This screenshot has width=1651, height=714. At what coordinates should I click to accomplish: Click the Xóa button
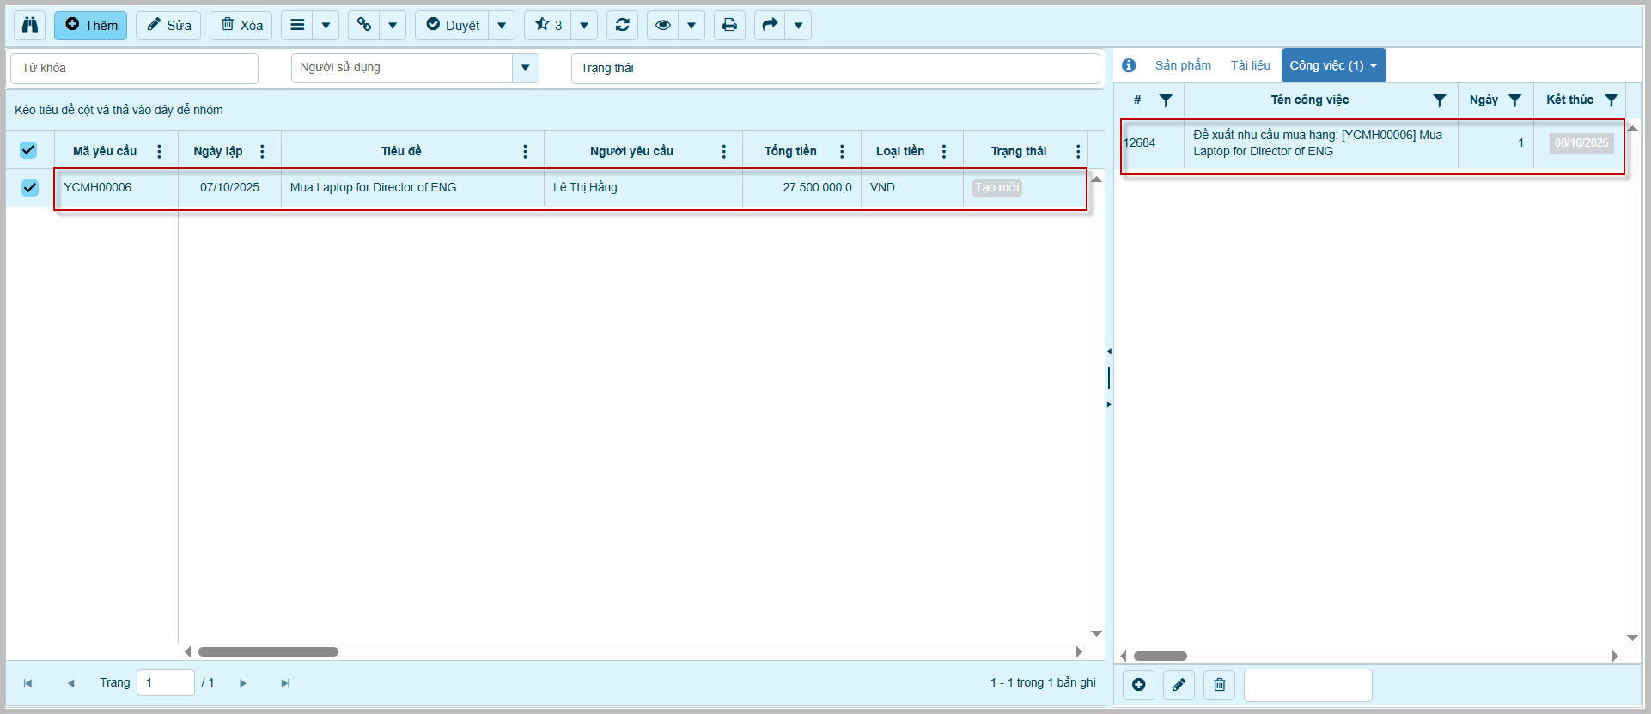(x=241, y=25)
